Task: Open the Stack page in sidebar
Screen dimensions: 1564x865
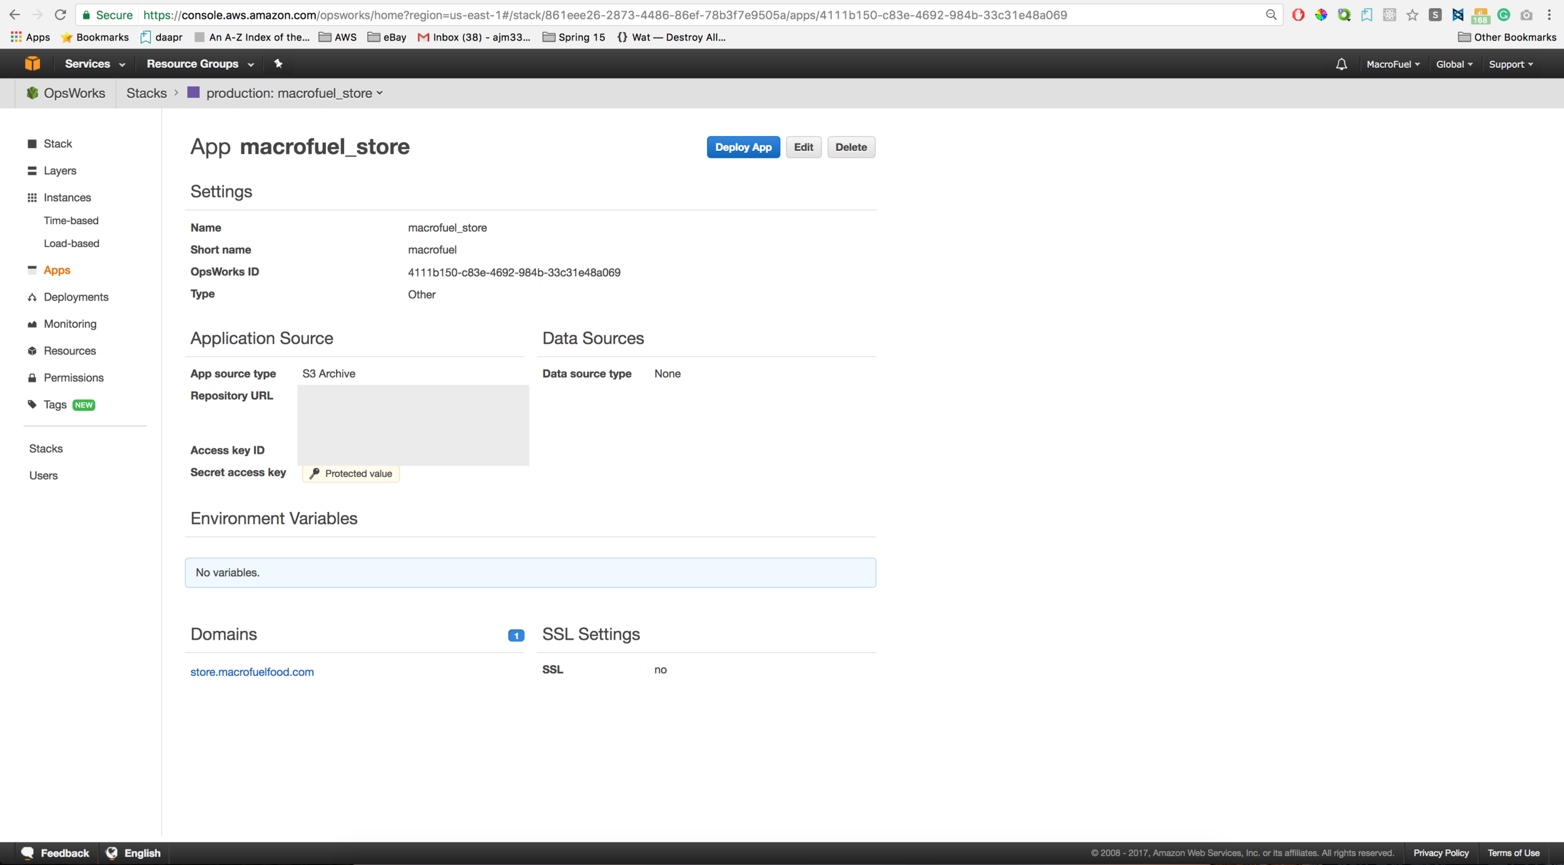Action: coord(58,144)
